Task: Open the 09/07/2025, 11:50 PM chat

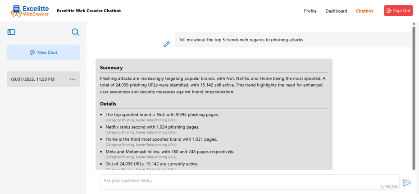Action: [33, 79]
